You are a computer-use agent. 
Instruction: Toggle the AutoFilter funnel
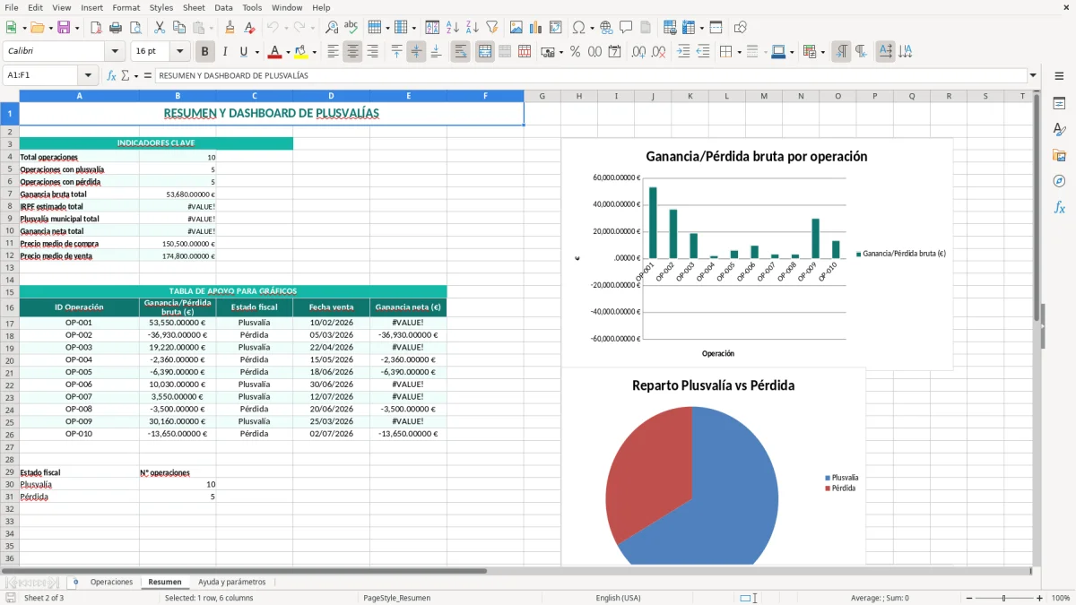[492, 28]
